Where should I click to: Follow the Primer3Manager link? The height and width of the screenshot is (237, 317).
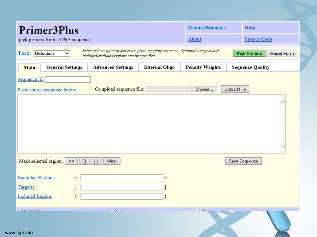[207, 28]
